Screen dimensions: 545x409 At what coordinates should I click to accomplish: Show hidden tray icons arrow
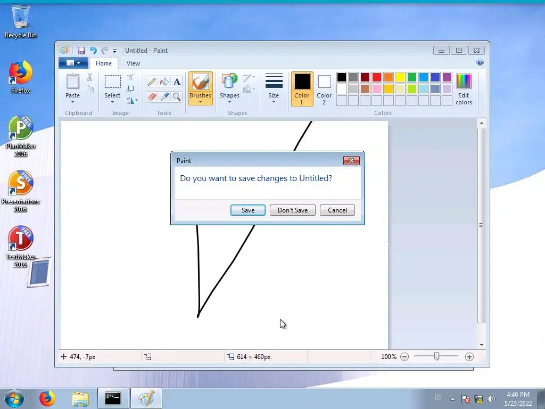point(452,399)
